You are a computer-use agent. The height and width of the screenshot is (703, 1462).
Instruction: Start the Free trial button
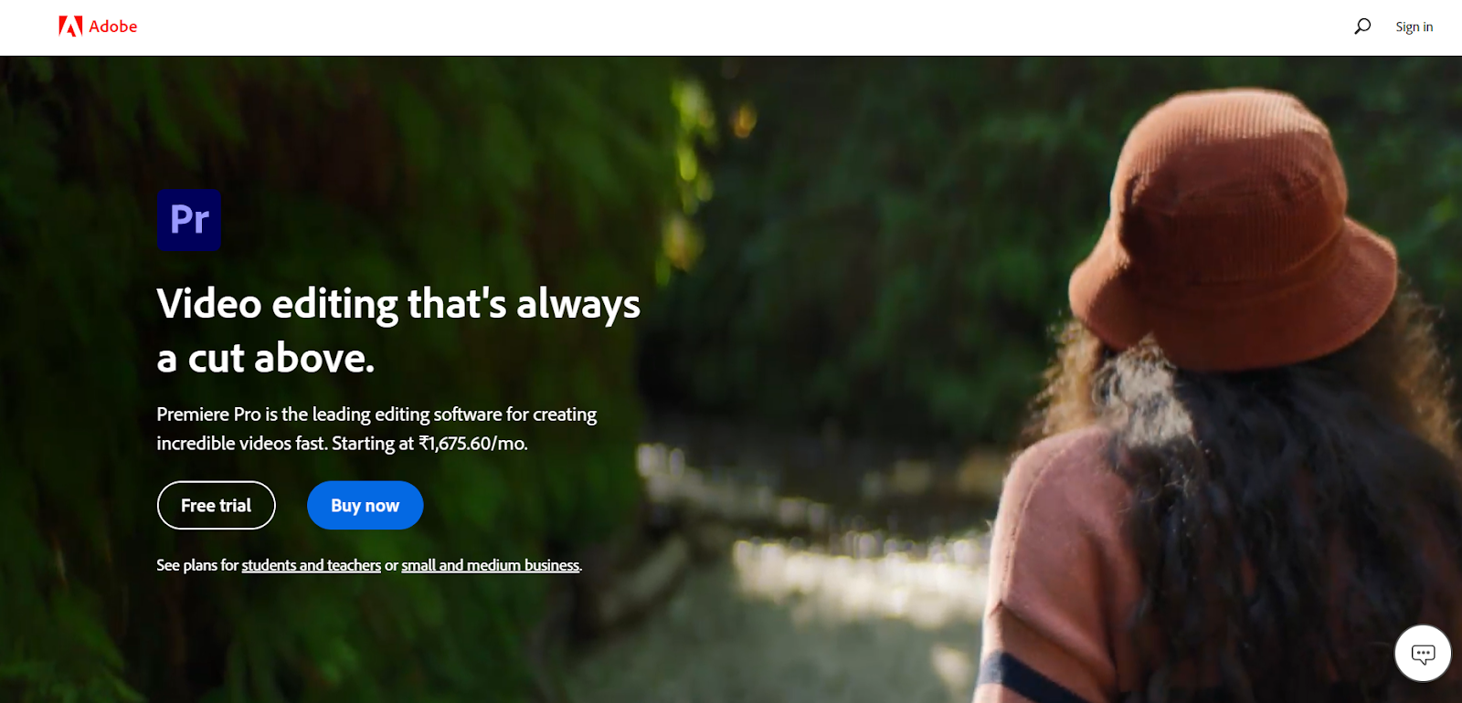click(x=217, y=505)
